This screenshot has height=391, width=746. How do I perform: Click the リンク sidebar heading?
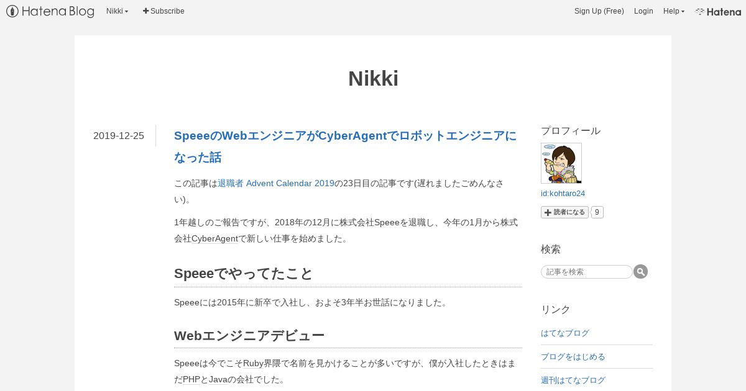click(x=556, y=310)
